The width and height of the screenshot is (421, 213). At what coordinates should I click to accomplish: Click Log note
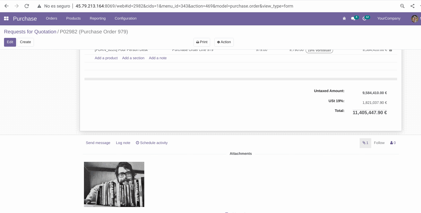[123, 143]
